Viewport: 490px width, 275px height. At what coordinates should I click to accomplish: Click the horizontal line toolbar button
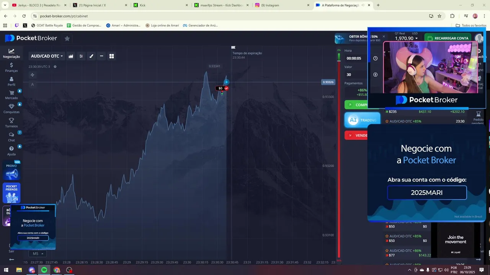click(x=101, y=56)
